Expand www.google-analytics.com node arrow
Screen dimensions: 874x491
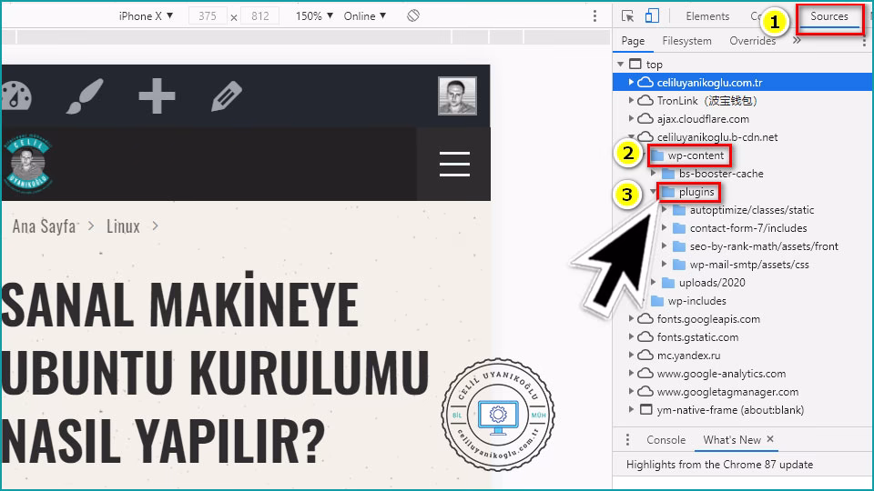point(631,374)
